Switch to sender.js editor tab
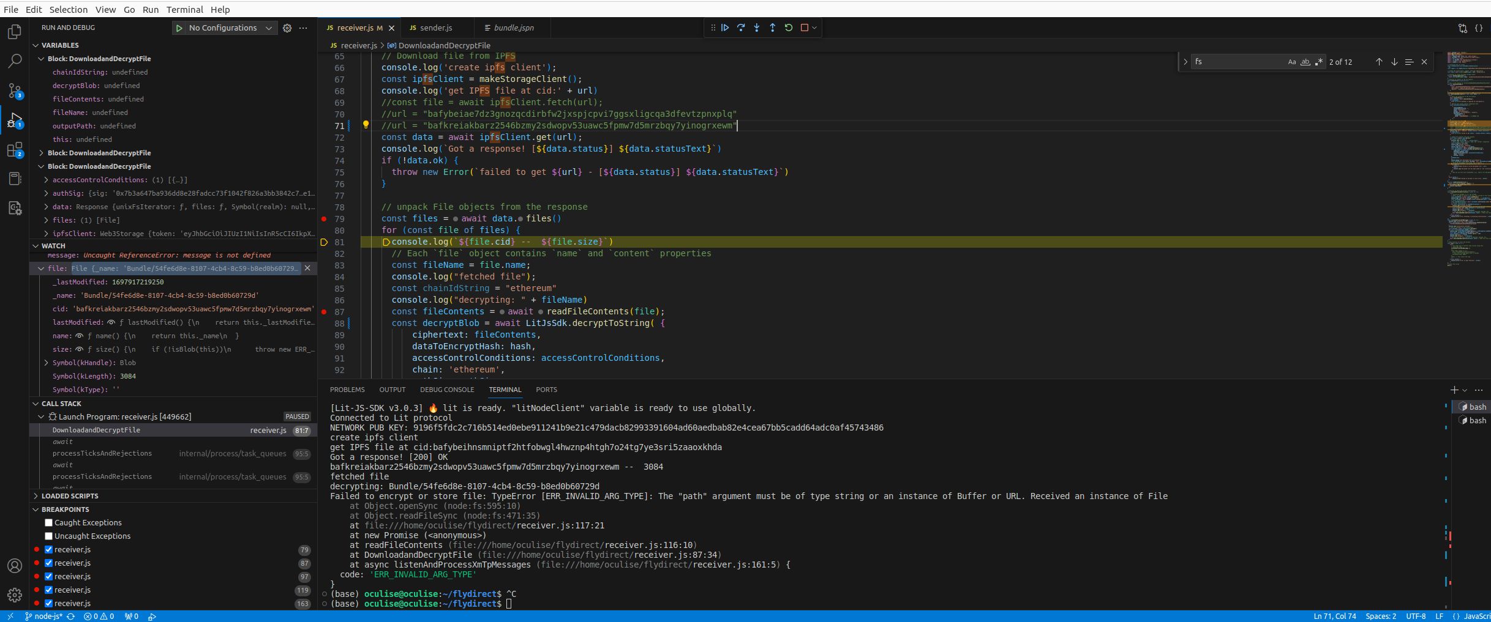Viewport: 1491px width, 622px height. click(x=436, y=28)
